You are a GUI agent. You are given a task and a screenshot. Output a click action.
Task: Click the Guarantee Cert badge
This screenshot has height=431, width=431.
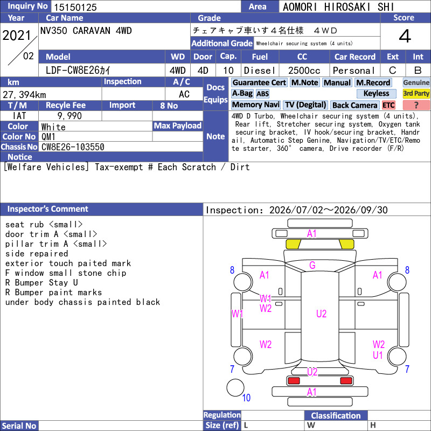[259, 82]
